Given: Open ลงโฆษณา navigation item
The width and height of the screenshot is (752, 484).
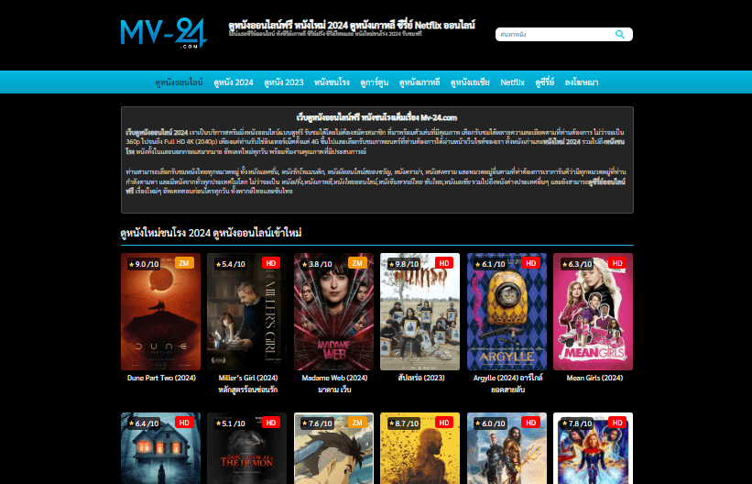Looking at the screenshot, I should click(x=582, y=82).
